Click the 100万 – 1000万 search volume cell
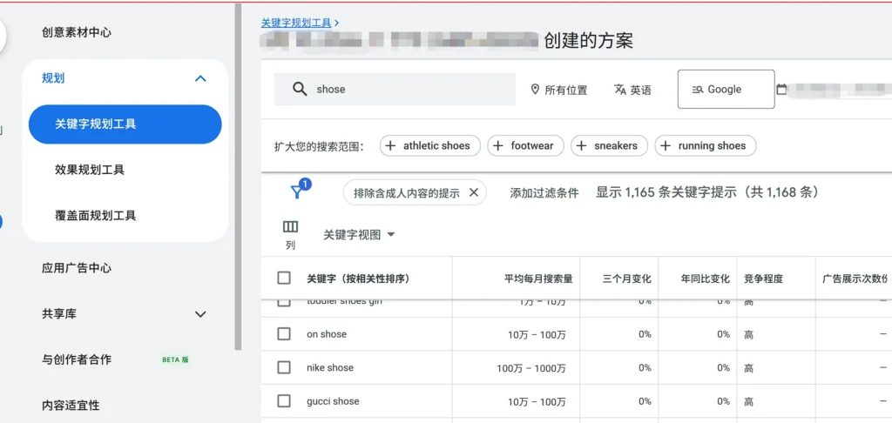 (531, 368)
